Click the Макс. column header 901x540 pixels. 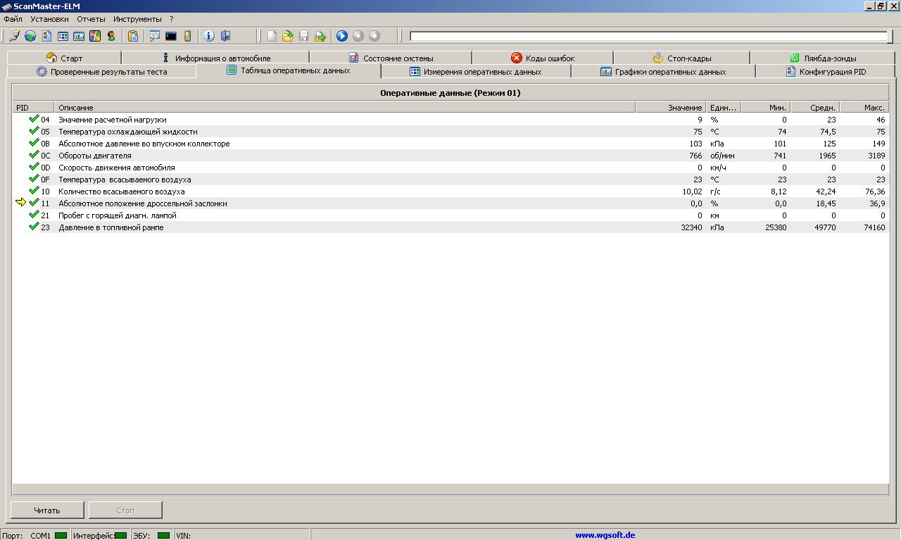pyautogui.click(x=864, y=108)
